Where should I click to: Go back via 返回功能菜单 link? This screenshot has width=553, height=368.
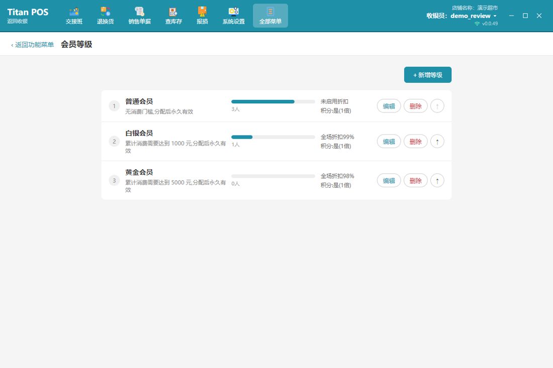click(x=33, y=45)
